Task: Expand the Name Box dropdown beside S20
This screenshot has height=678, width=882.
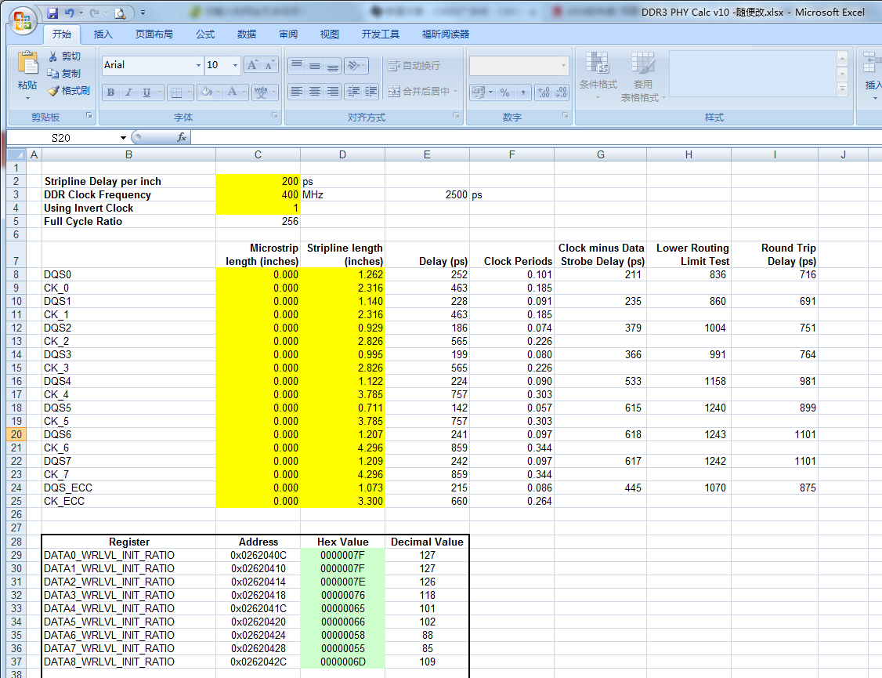Action: pyautogui.click(x=123, y=137)
